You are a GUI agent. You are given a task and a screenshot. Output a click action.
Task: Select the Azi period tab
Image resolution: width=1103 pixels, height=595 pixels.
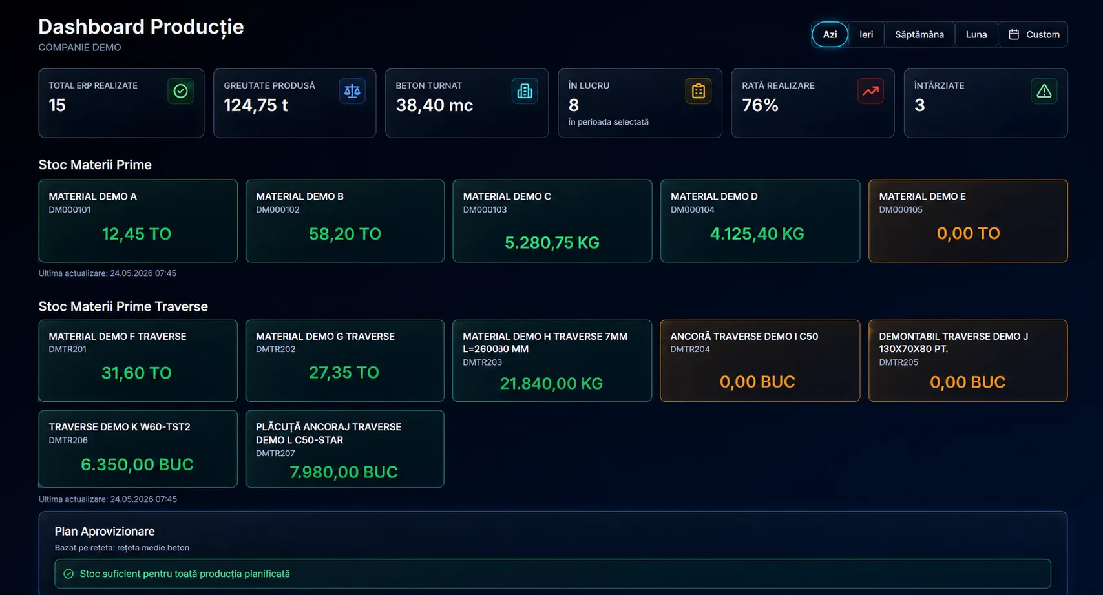click(830, 34)
